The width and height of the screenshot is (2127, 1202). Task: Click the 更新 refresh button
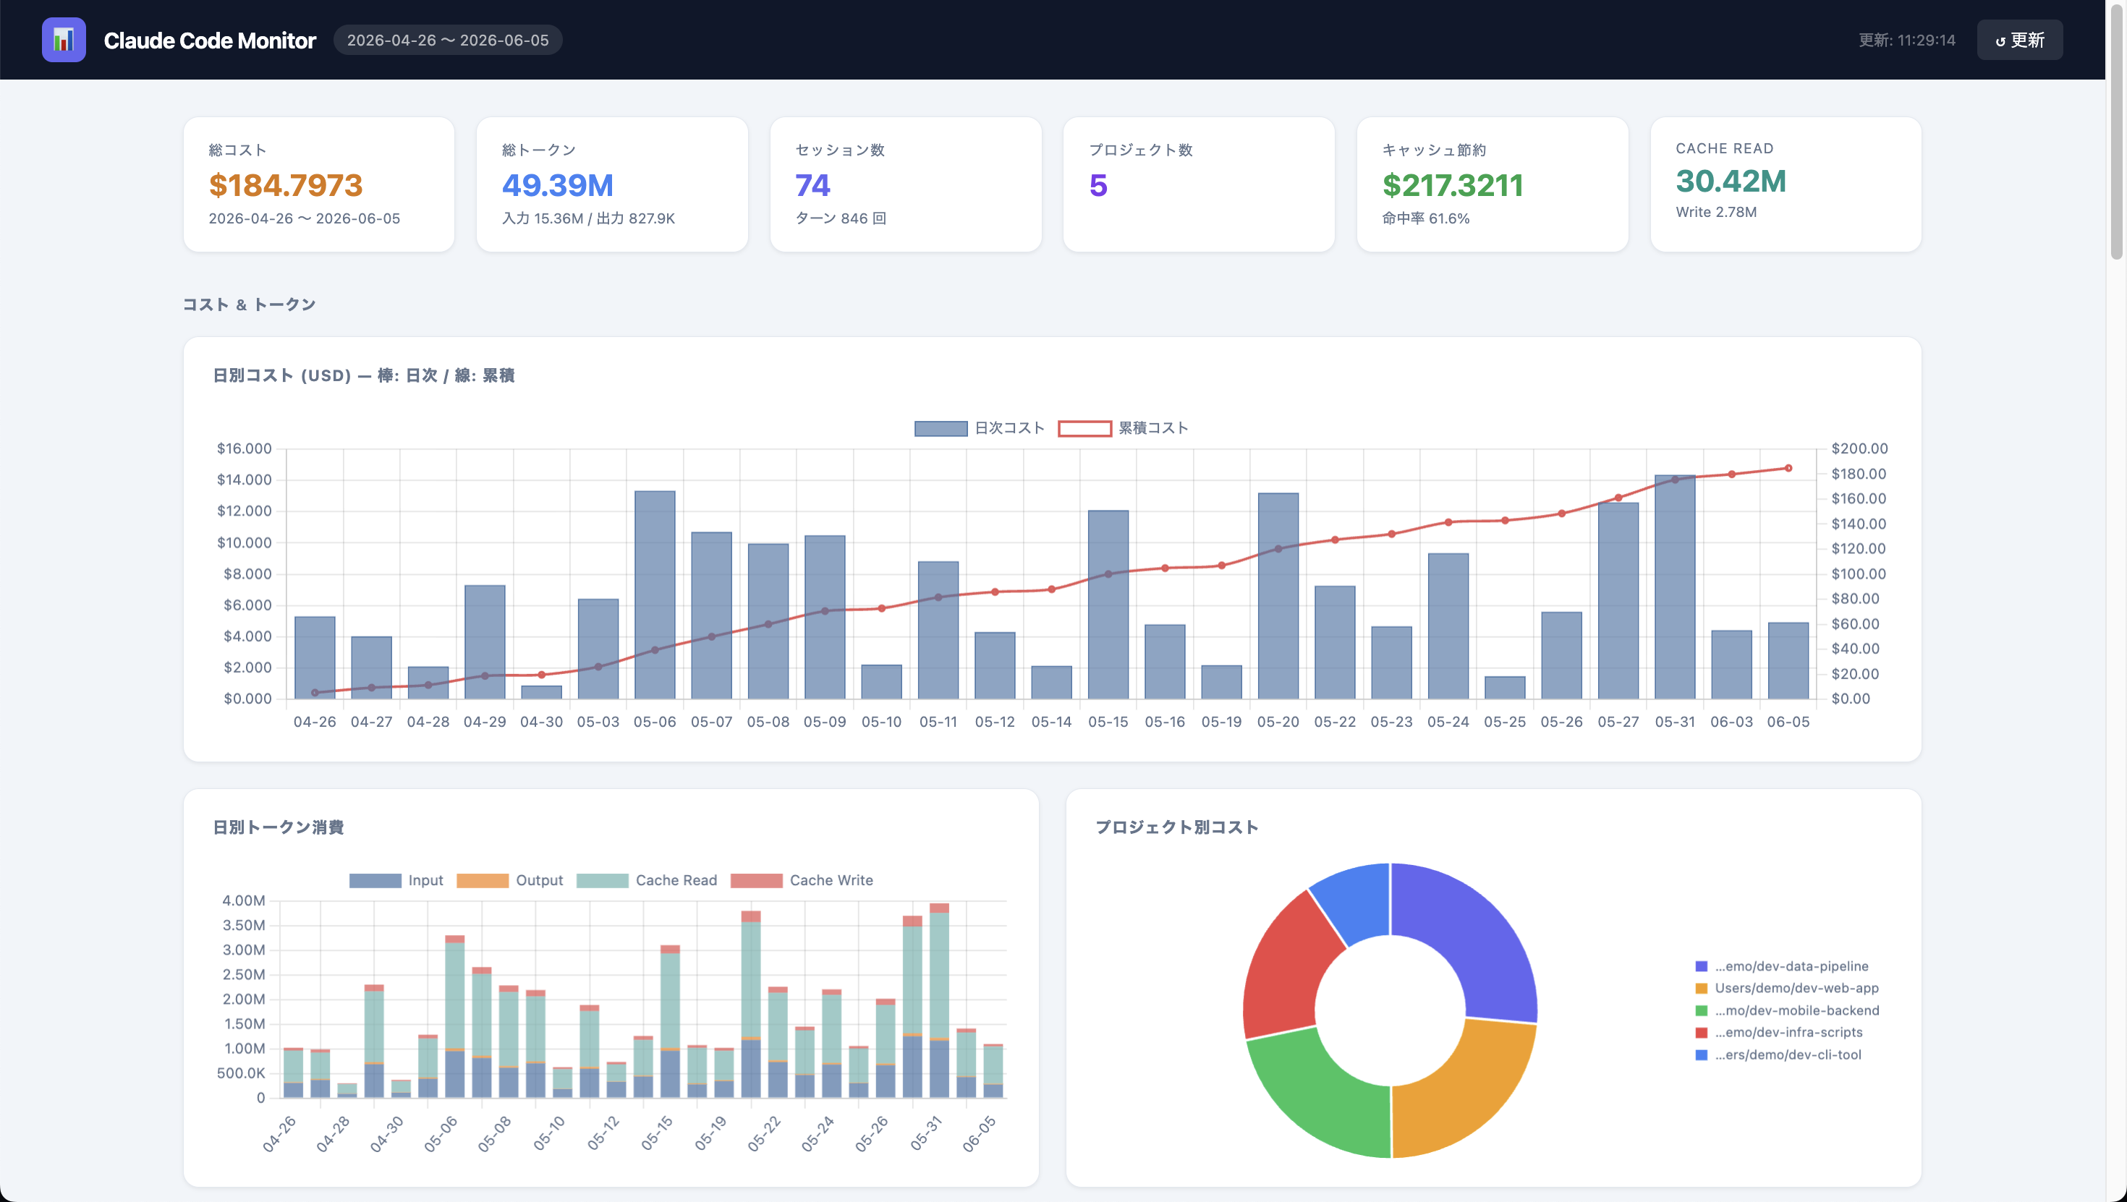pos(2020,40)
